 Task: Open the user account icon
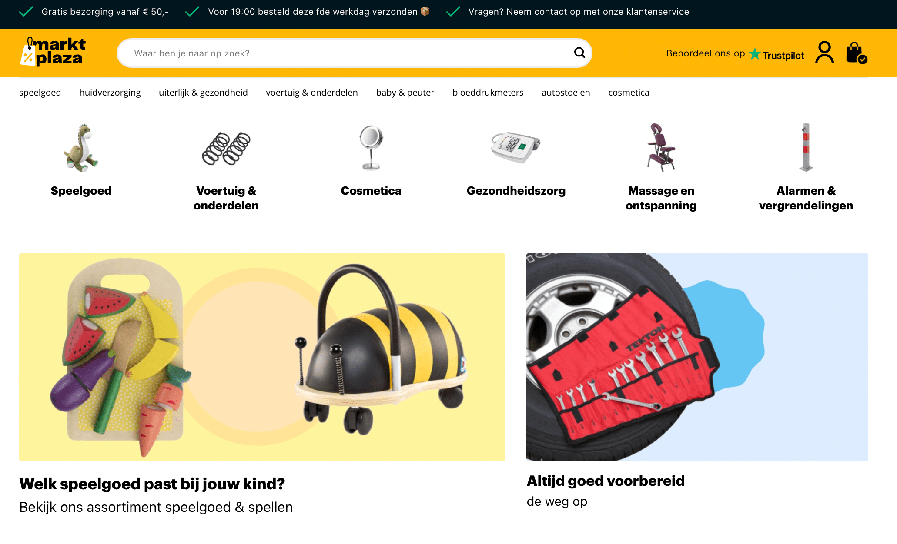pos(824,53)
